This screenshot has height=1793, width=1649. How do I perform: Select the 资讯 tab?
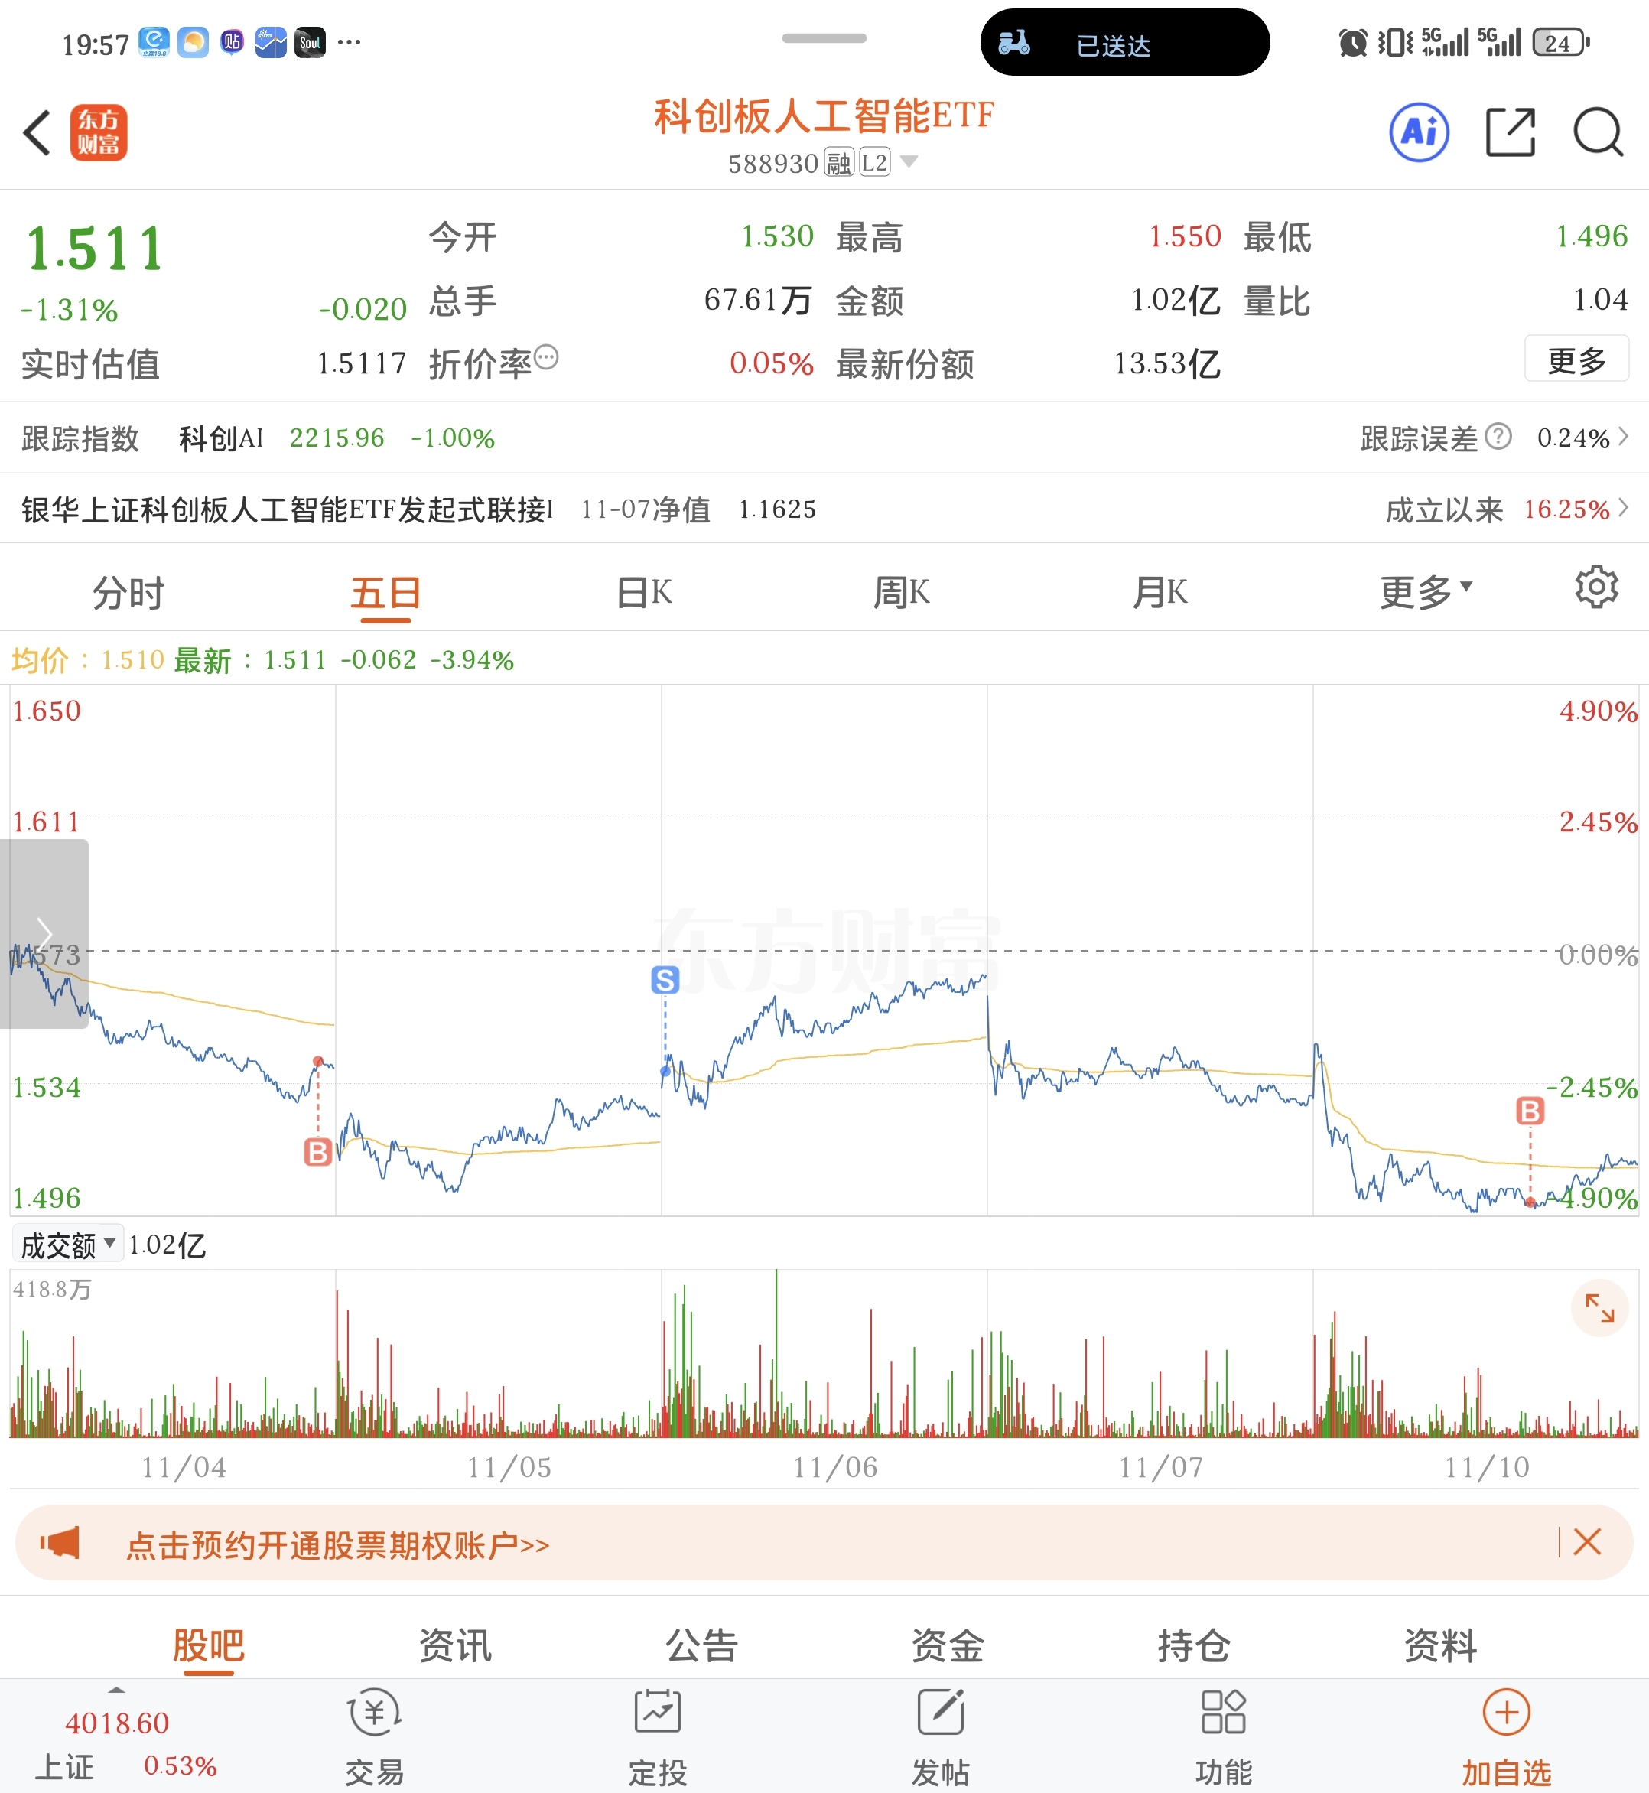[455, 1645]
